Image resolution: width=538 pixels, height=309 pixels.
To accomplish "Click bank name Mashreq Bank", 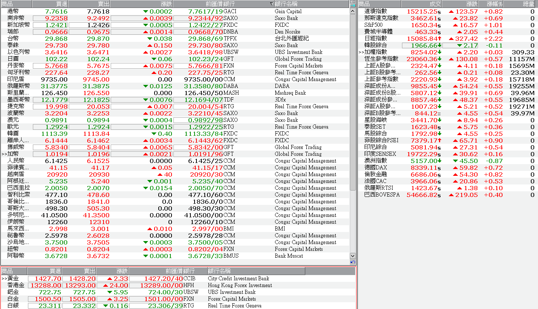I will [x=290, y=93].
